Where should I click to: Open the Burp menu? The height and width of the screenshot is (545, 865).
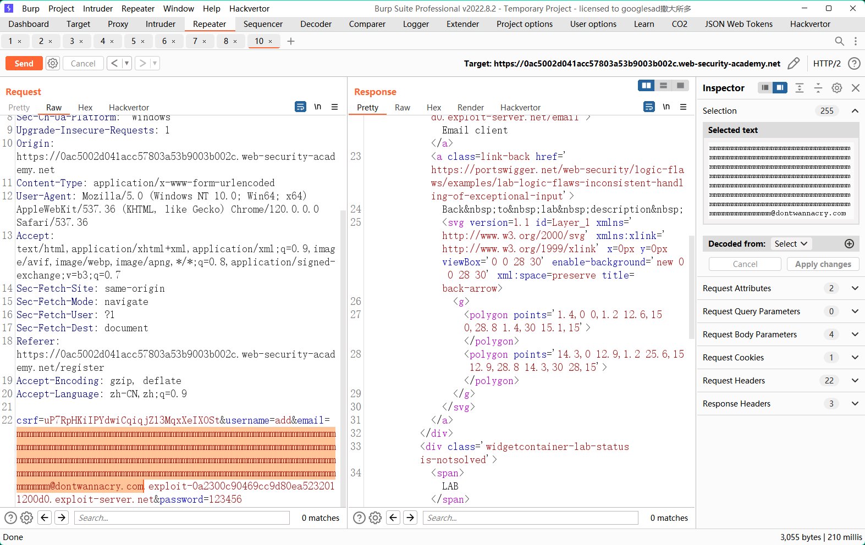coord(31,9)
